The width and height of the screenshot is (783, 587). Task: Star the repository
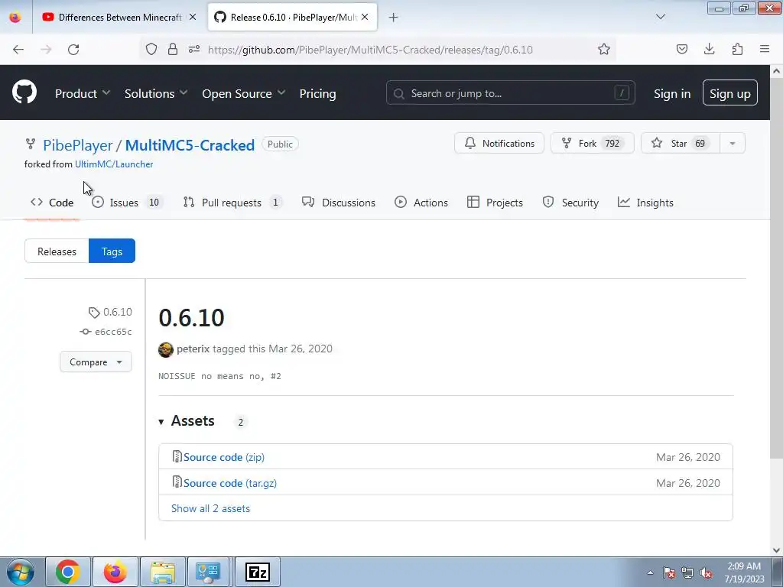(x=680, y=143)
